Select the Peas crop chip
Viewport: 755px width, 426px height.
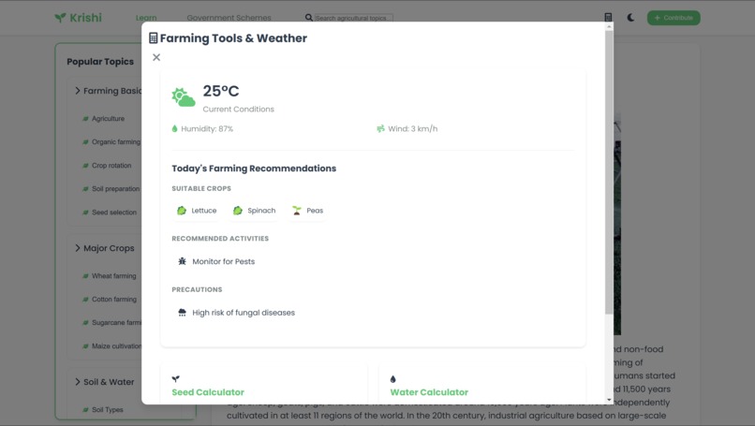click(x=307, y=211)
